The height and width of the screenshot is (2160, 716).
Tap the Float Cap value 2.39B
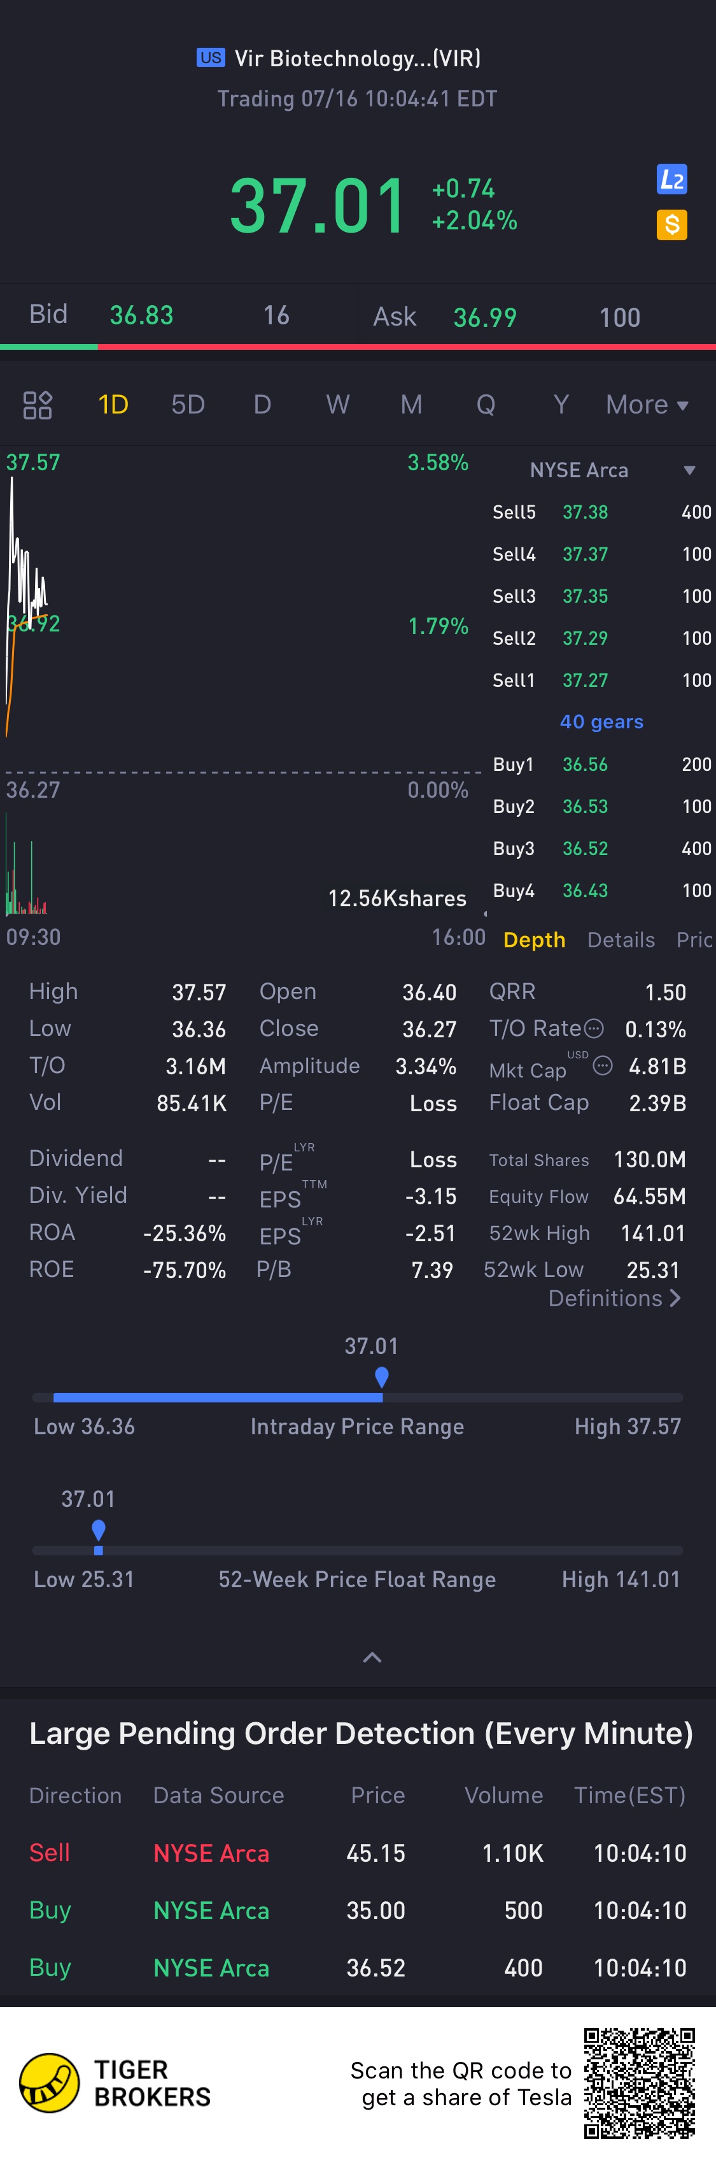(x=657, y=1103)
